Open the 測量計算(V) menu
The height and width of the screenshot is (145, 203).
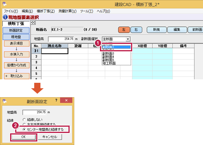coord(67,11)
